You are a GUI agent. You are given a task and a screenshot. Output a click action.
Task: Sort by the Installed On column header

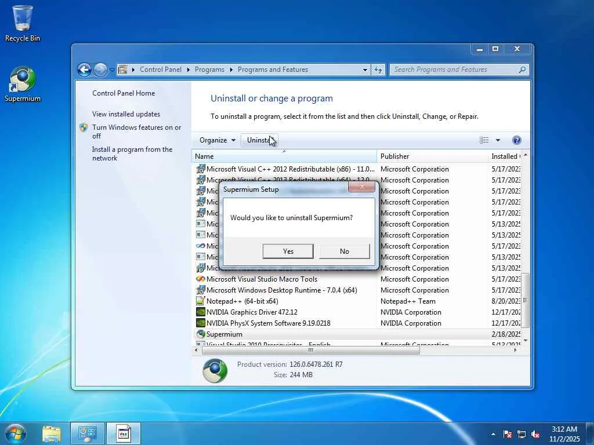click(x=505, y=156)
